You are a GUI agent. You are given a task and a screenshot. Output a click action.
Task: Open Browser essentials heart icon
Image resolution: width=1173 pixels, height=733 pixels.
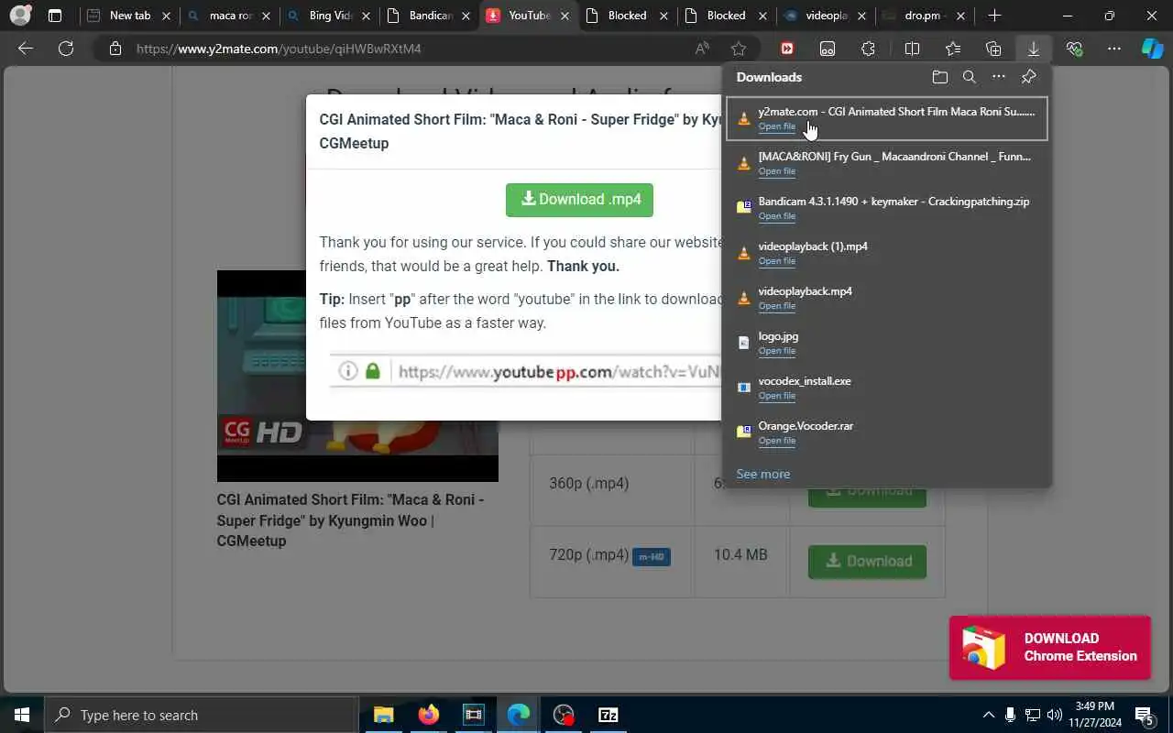pyautogui.click(x=1074, y=49)
